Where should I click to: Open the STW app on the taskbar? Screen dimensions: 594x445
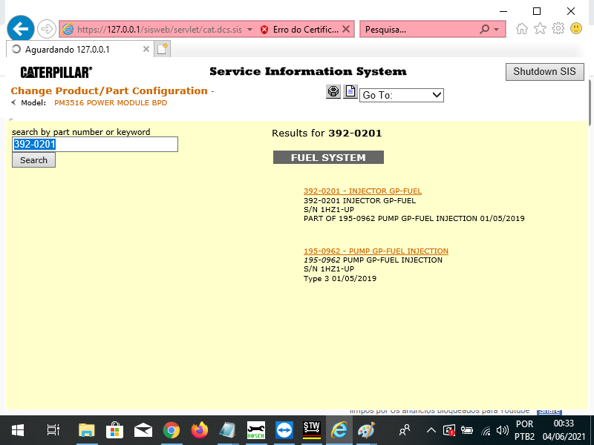tap(312, 430)
